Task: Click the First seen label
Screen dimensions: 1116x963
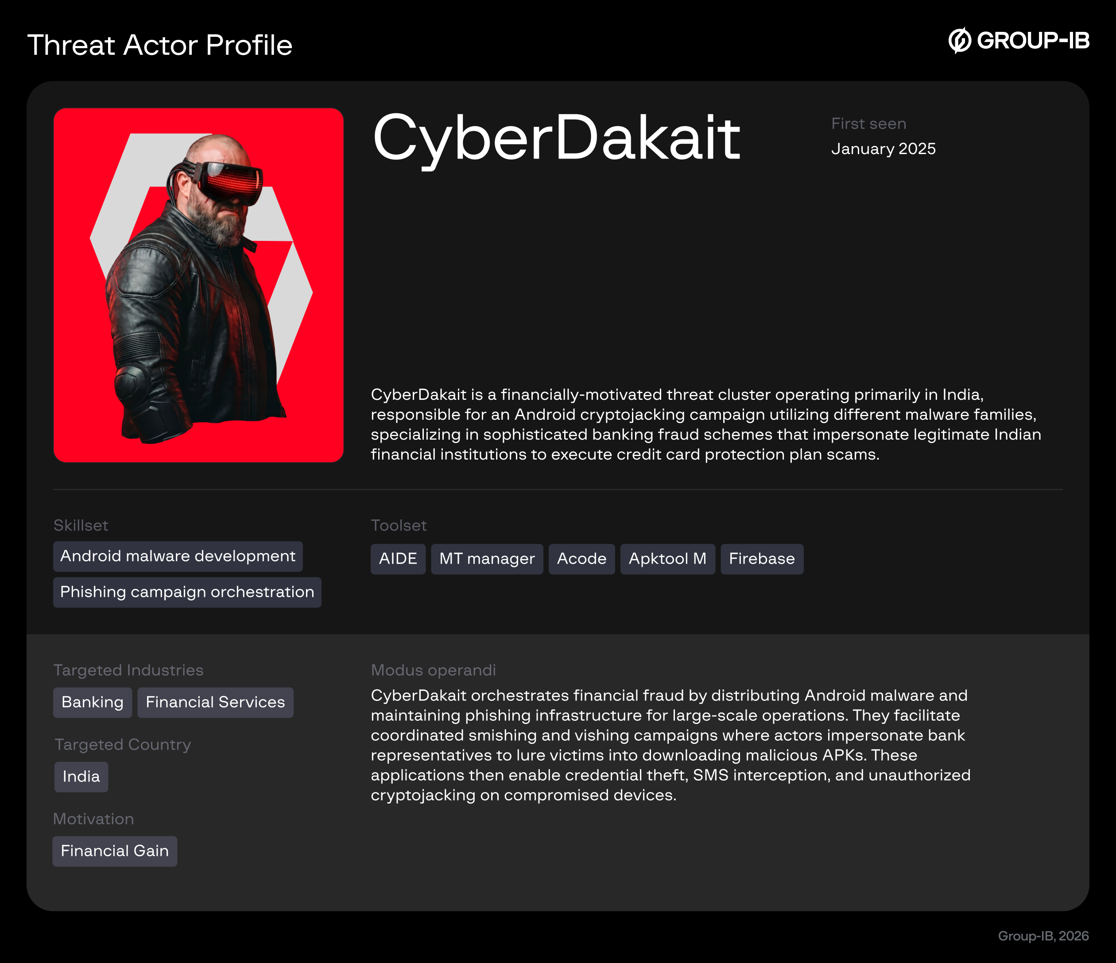Action: [869, 124]
